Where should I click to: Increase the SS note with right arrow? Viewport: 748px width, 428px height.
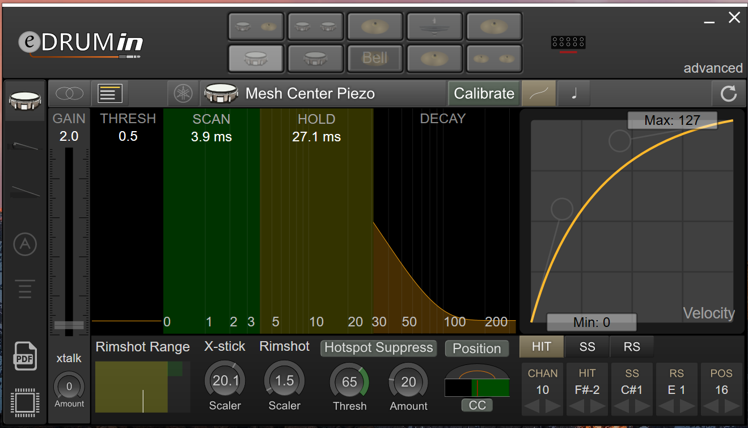pos(642,406)
